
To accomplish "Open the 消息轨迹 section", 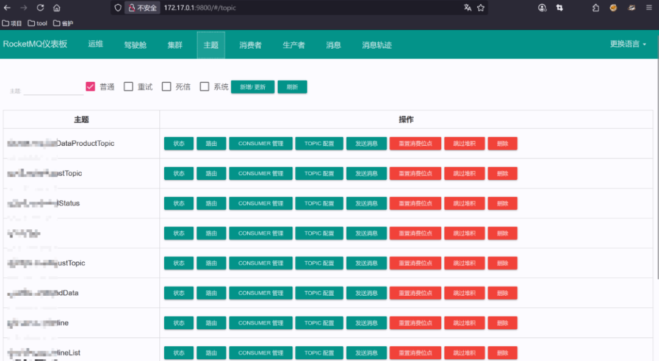I will click(x=376, y=44).
